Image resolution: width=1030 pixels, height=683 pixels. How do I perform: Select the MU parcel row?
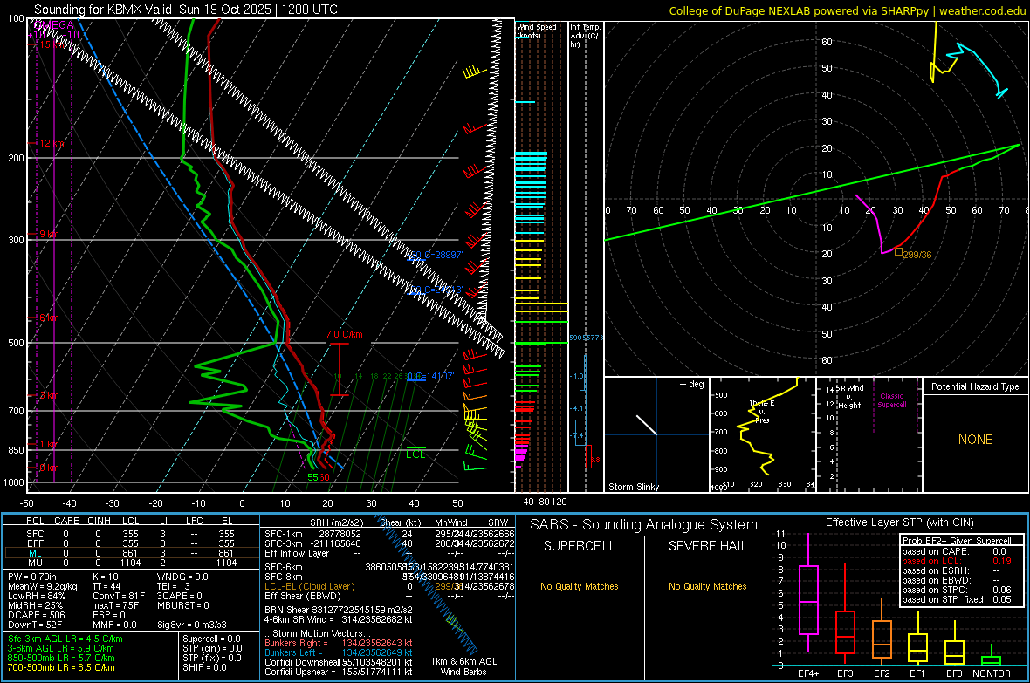tap(130, 563)
